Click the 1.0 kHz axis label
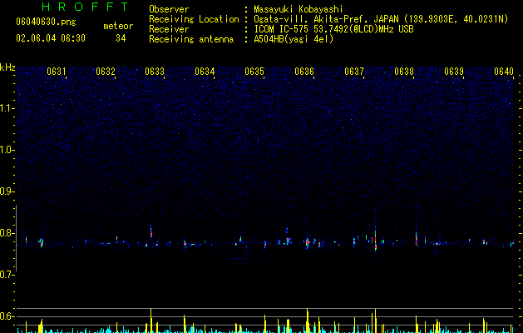This screenshot has width=523, height=333. tap(7, 150)
